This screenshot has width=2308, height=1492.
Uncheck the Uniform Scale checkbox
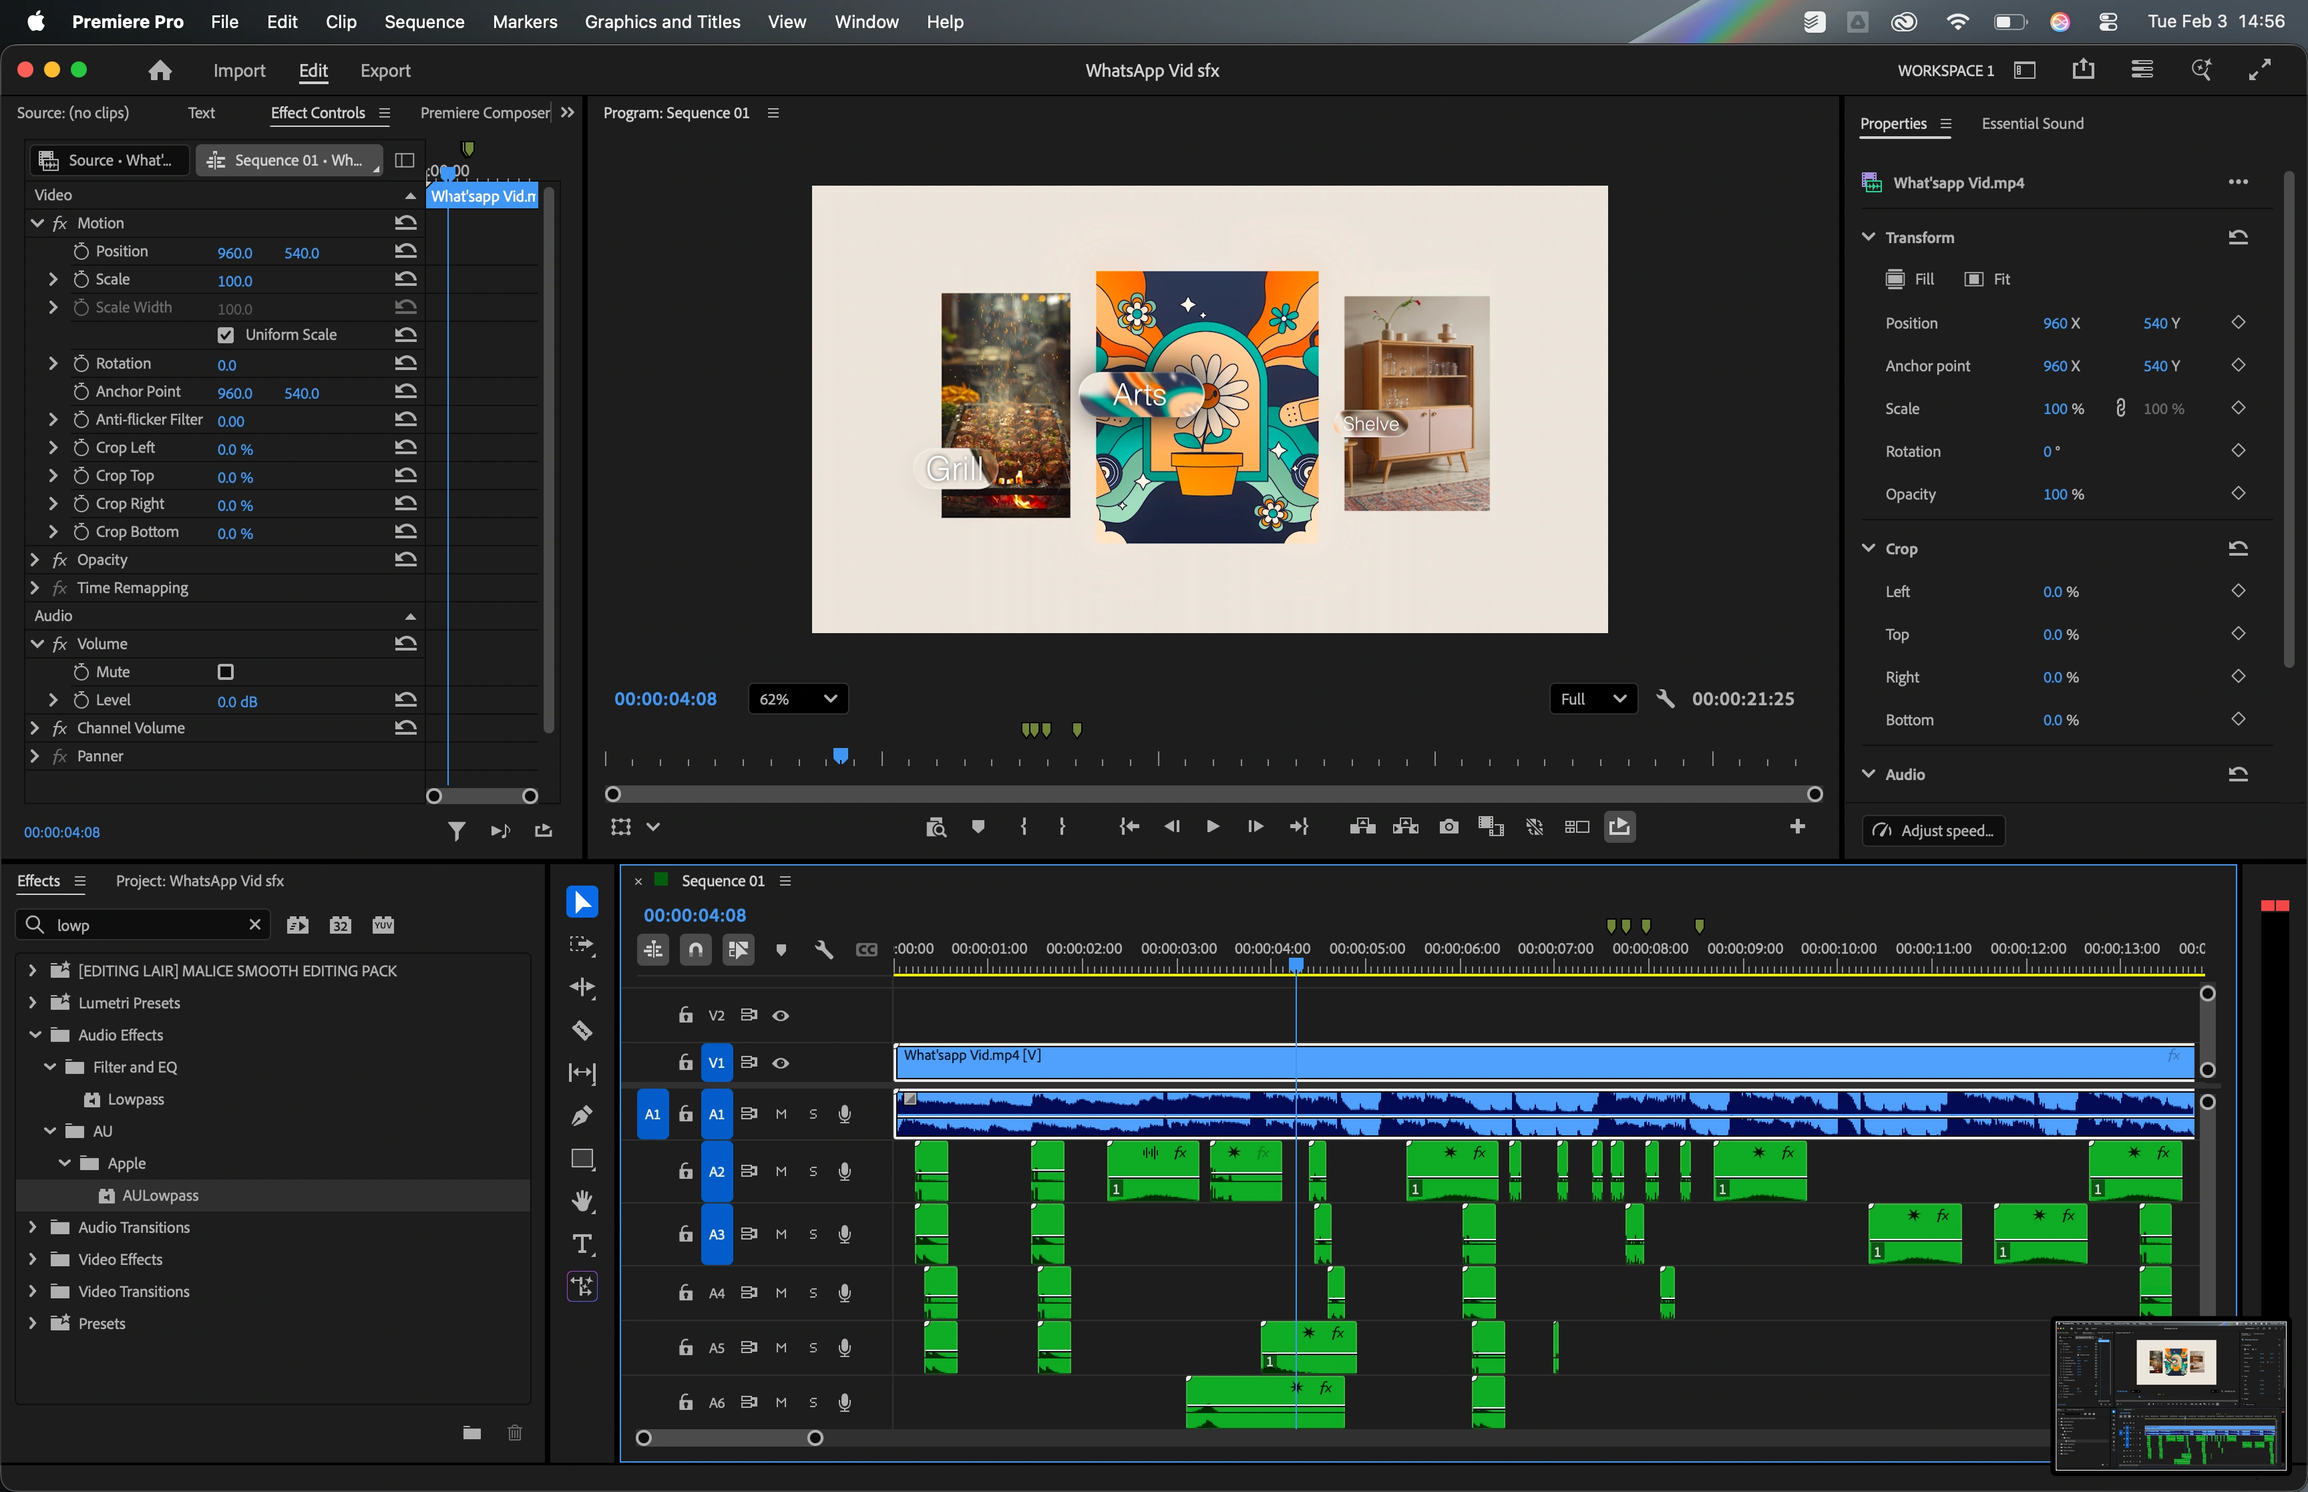[226, 335]
